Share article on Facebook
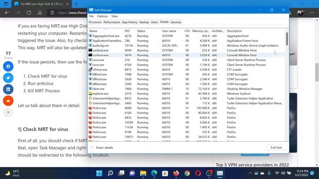Viewport: 319px width, 179px height. (8, 66)
